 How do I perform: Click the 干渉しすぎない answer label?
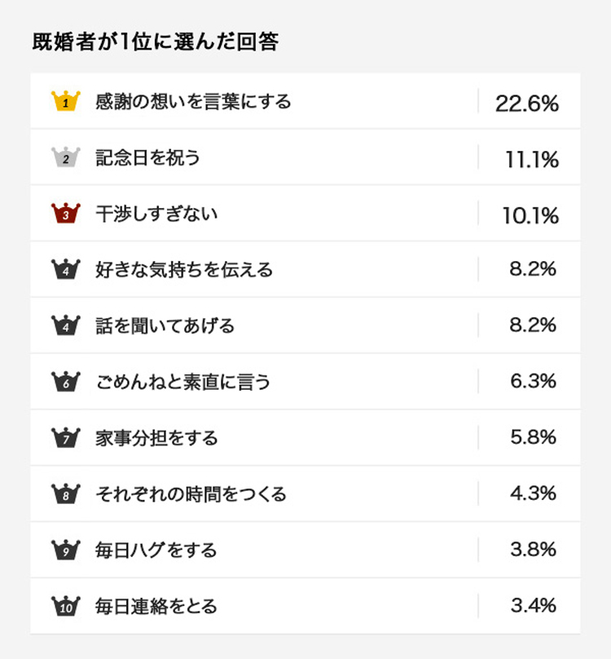click(x=156, y=214)
